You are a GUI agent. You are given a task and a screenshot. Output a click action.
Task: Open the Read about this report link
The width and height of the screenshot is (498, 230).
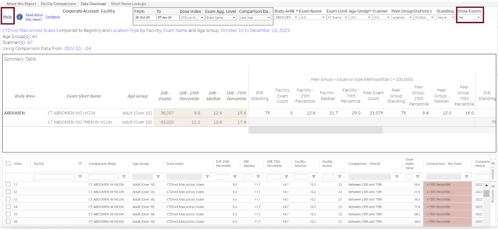pyautogui.click(x=34, y=17)
